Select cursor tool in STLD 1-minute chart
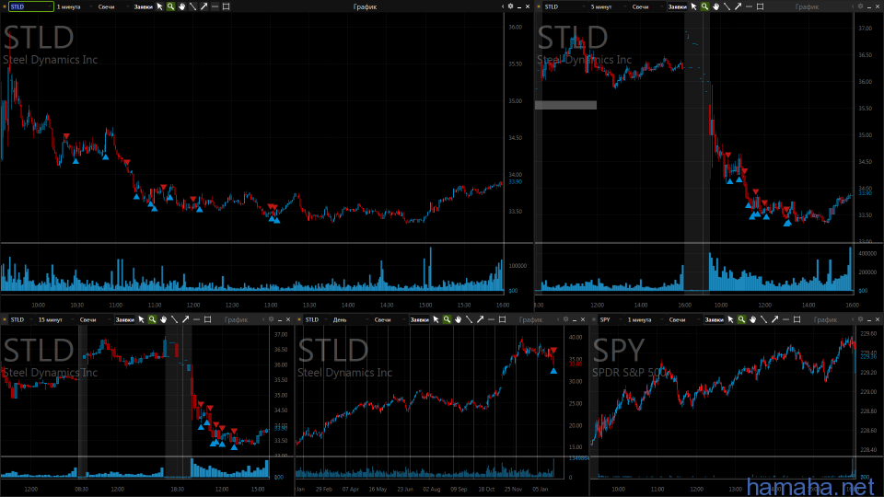 159,6
